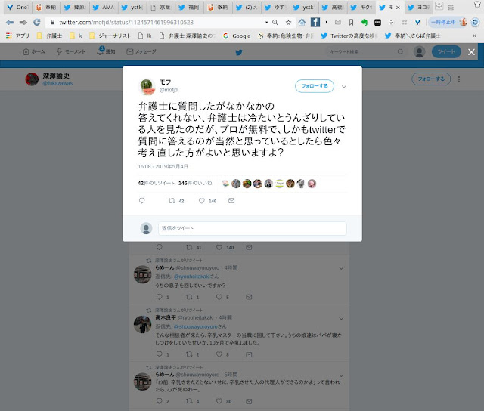Expand the chevron menu beside モフ follow button
This screenshot has height=411, width=484.
(x=344, y=87)
